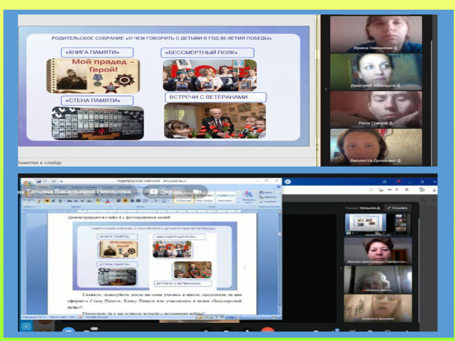Expand the chevron beside the Марина video tile

340,268
